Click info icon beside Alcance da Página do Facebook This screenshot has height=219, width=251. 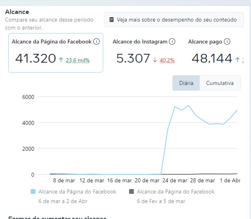96,41
